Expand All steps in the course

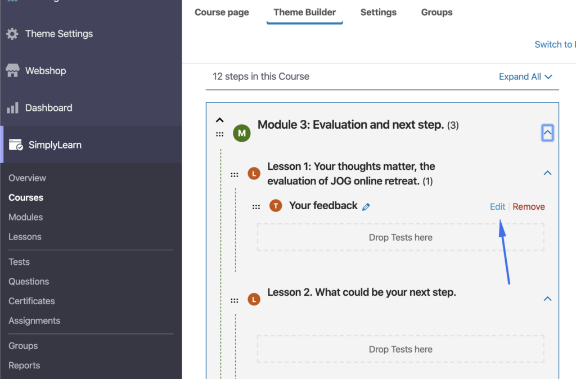pyautogui.click(x=525, y=76)
